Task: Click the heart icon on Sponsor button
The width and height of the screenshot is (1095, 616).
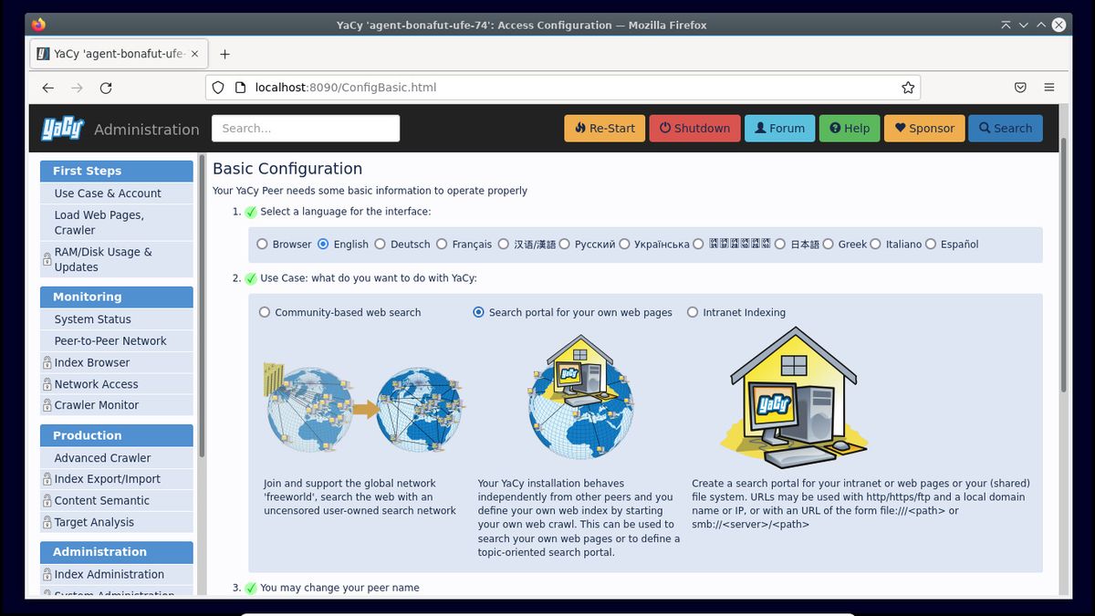Action: 901,129
